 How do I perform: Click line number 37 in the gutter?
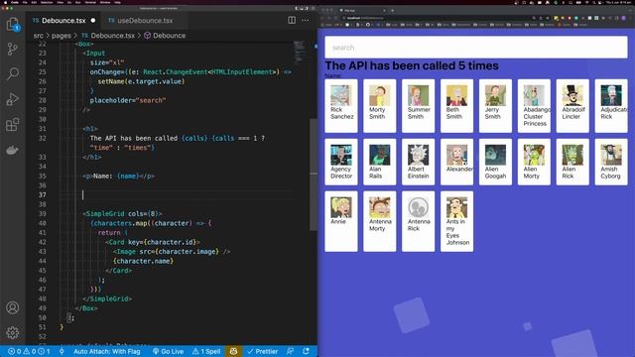(43, 194)
